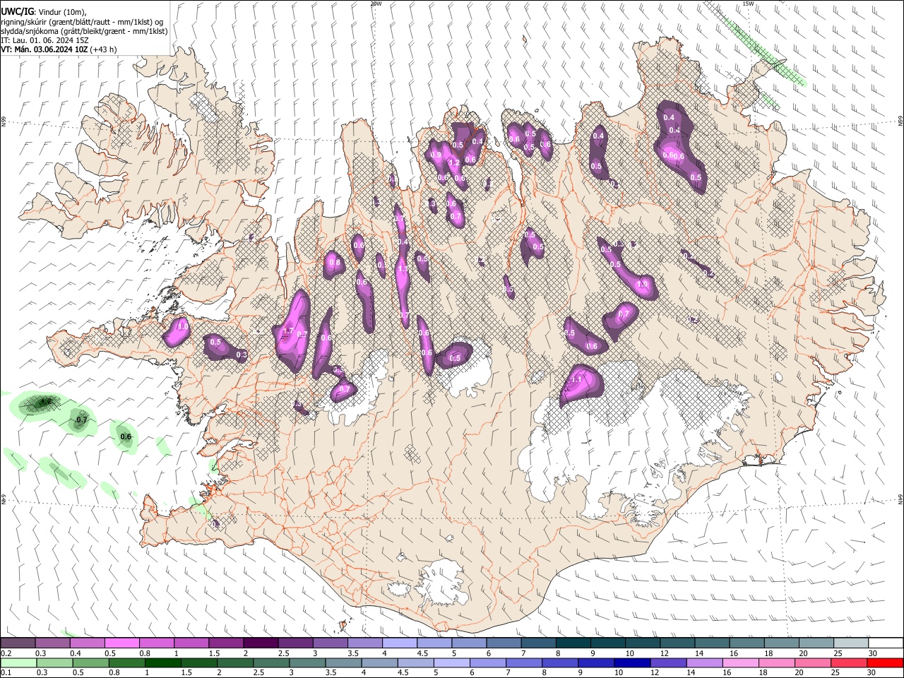Select the bright red swatch ending the lower legend
This screenshot has height=678, width=904.
coord(884,662)
